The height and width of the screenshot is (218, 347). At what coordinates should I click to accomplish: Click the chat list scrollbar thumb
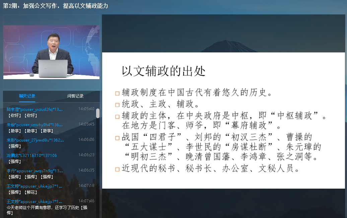tap(98, 113)
